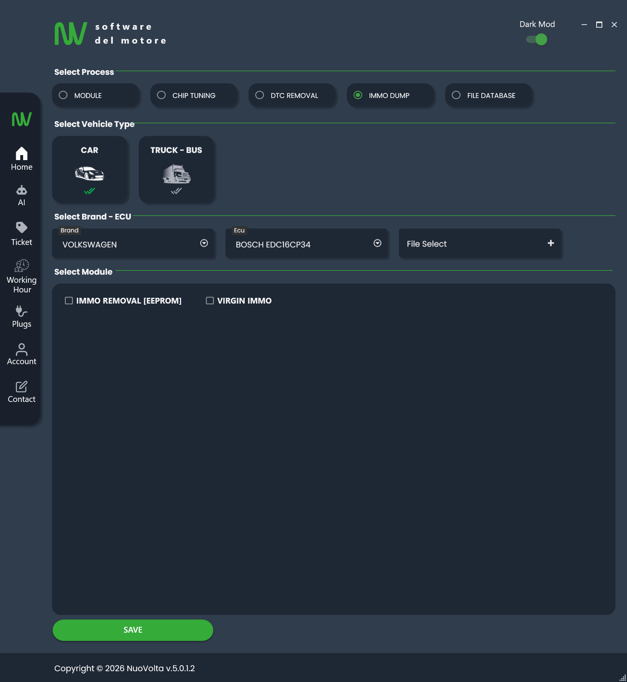Click the plus icon in File Select
Viewport: 627px width, 682px height.
point(551,243)
